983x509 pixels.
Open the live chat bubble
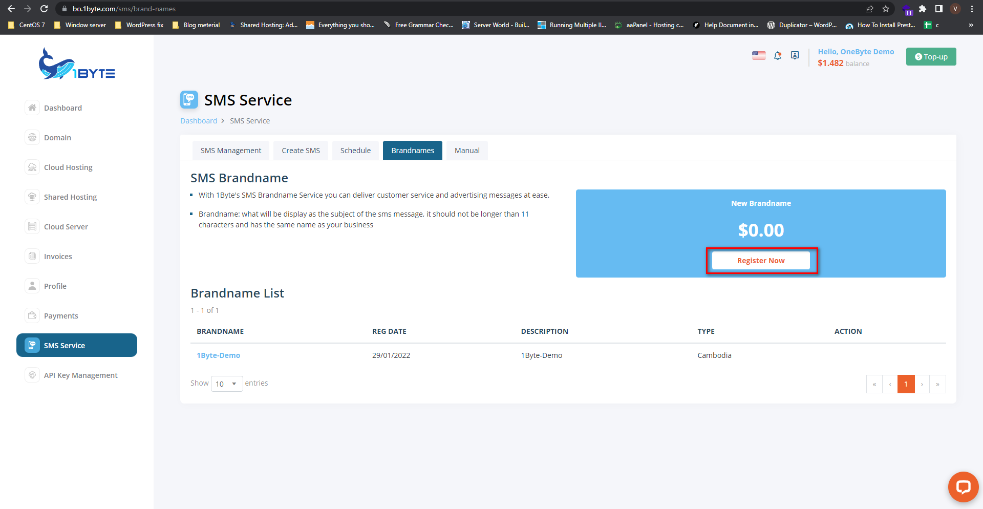tap(963, 487)
